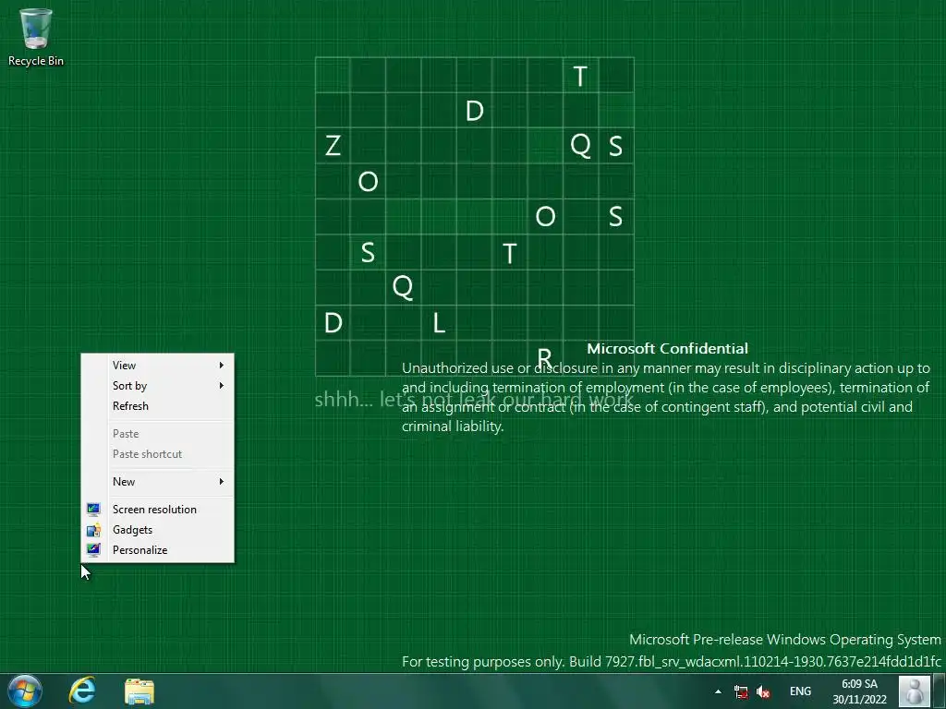The height and width of the screenshot is (709, 946).
Task: Click the muted volume tray icon
Action: tap(763, 691)
